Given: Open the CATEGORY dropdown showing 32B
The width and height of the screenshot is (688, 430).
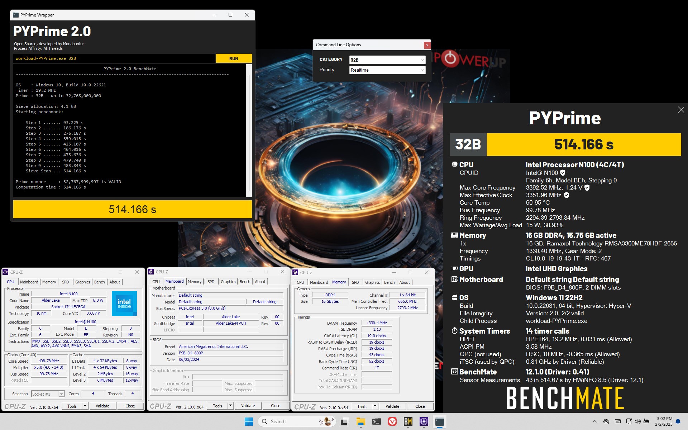Looking at the screenshot, I should pyautogui.click(x=387, y=60).
